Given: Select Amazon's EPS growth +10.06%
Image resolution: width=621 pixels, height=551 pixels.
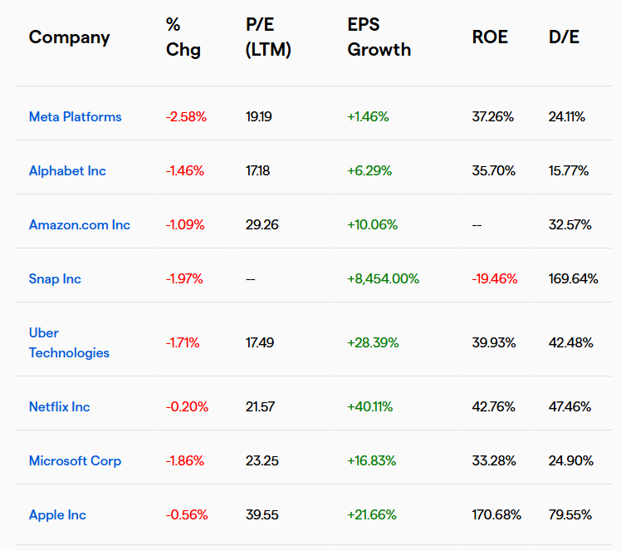Looking at the screenshot, I should (372, 224).
